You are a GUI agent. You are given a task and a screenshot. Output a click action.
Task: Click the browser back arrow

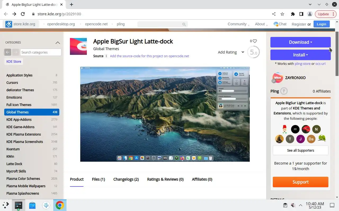coord(6,14)
